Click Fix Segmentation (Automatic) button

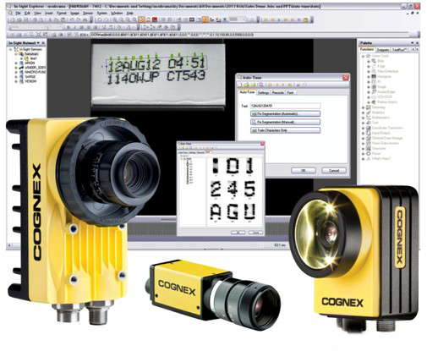[285, 114]
